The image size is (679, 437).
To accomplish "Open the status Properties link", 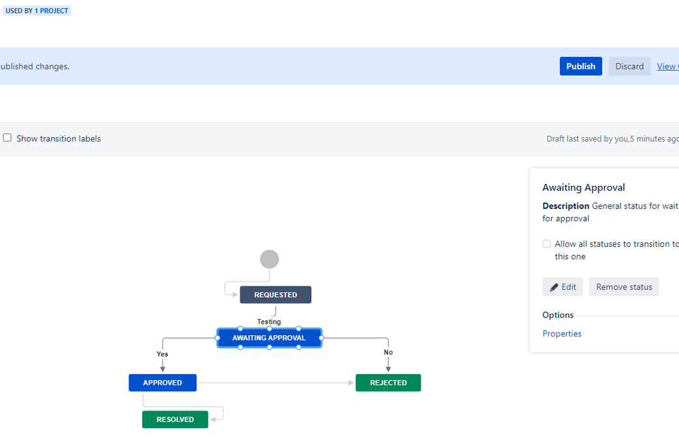I will coord(561,333).
